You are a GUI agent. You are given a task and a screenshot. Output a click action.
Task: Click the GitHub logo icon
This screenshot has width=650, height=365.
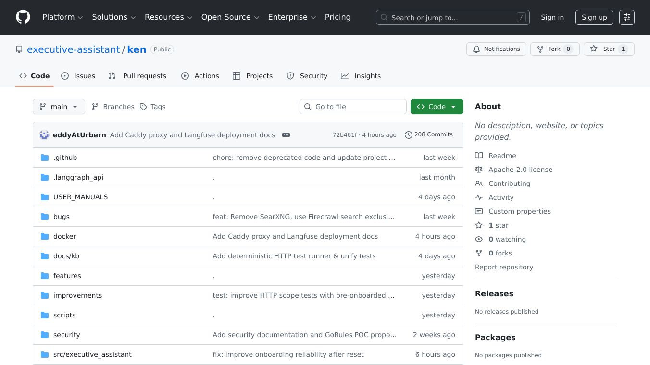point(23,17)
